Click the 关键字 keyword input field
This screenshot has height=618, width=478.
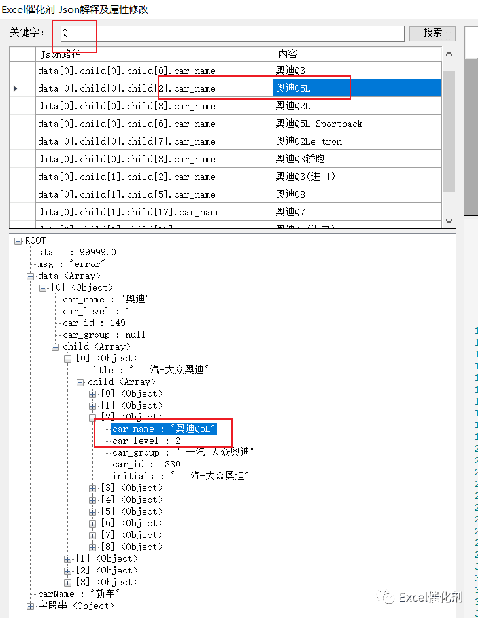(x=232, y=33)
